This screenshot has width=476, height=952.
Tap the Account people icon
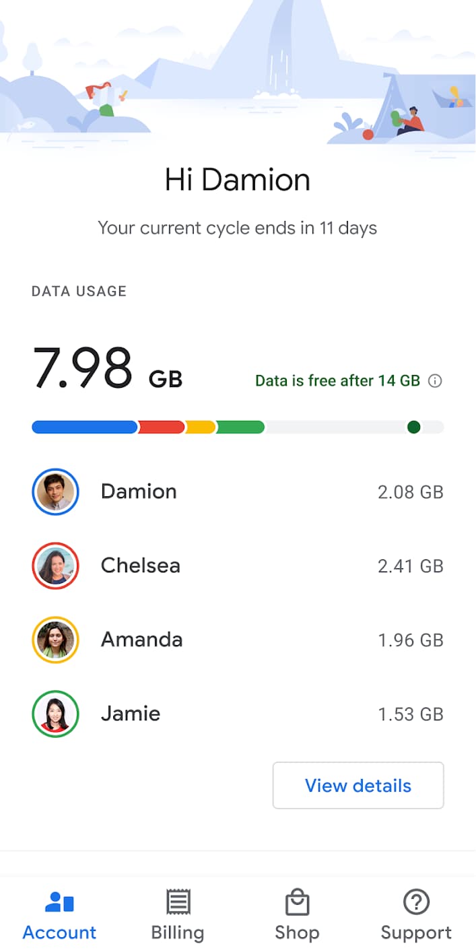click(x=59, y=902)
